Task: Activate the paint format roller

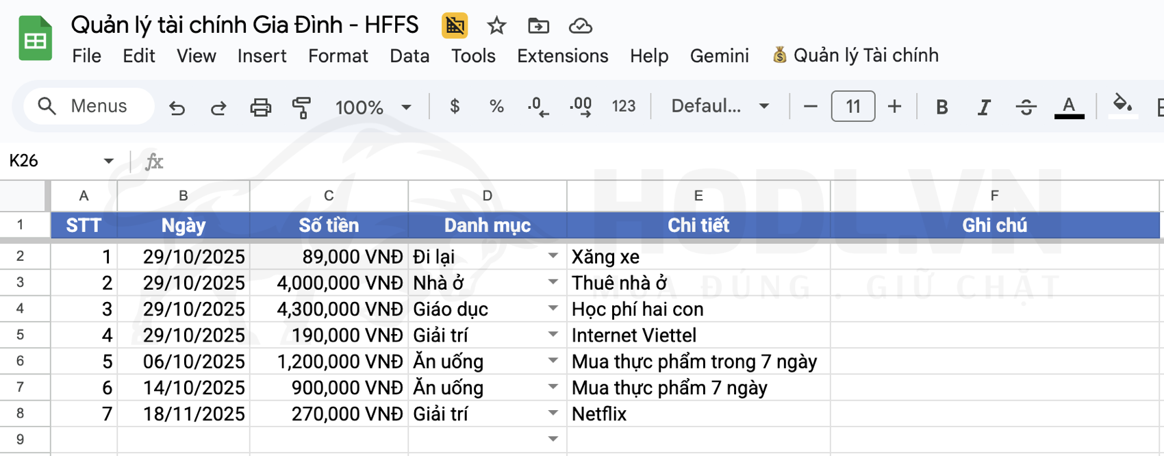Action: pyautogui.click(x=301, y=107)
